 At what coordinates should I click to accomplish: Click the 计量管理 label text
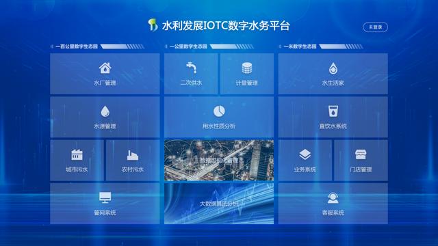coord(246,83)
